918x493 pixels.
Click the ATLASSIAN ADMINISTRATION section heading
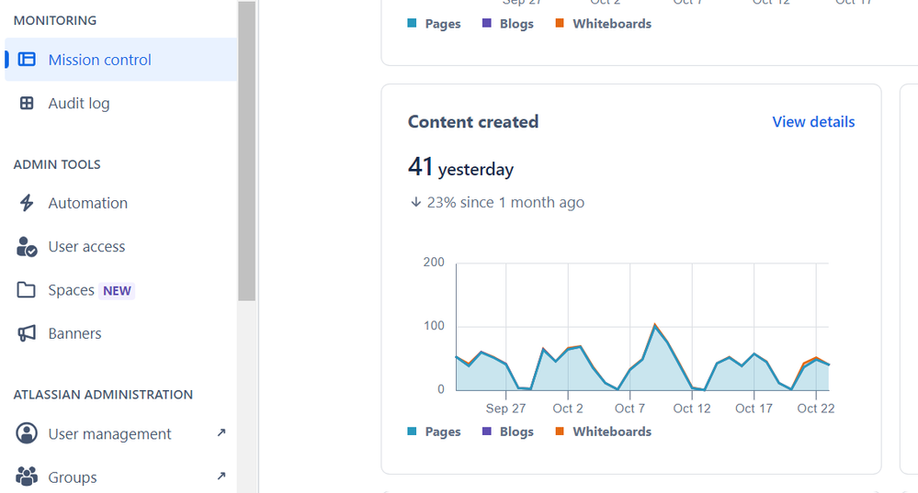coord(103,395)
